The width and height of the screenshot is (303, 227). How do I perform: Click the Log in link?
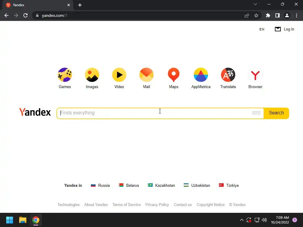click(289, 29)
